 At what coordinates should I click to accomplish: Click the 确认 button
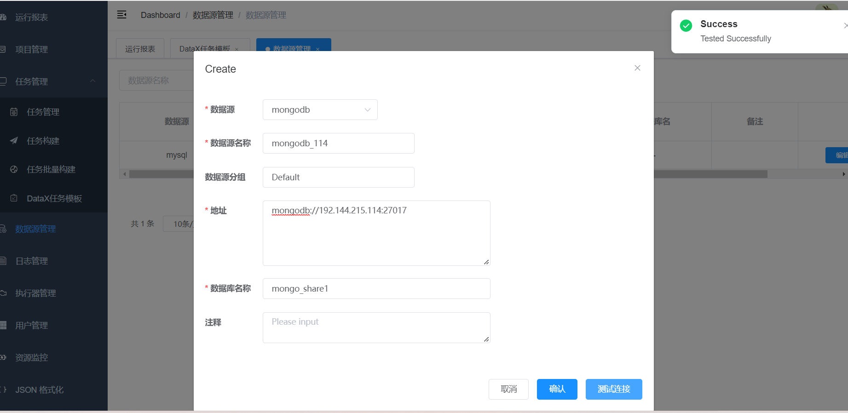557,389
